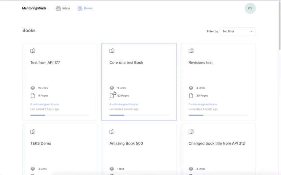Expand the Filter by No filter dropdown

pos(238,31)
